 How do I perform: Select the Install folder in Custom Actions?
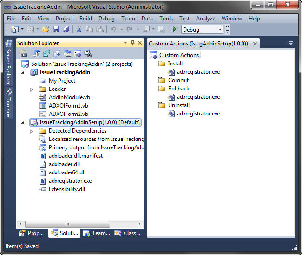175,64
